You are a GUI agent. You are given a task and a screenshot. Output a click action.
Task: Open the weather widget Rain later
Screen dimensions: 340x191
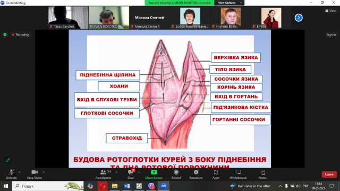point(251,186)
